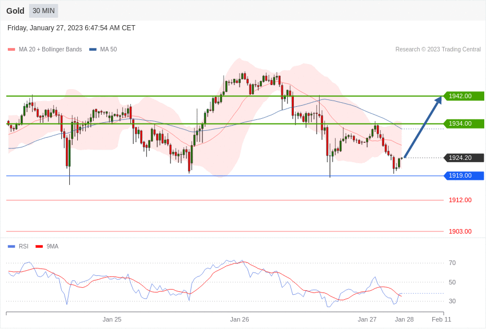Click the blue MA 50 legend swatch
The height and width of the screenshot is (329, 486).
point(93,50)
